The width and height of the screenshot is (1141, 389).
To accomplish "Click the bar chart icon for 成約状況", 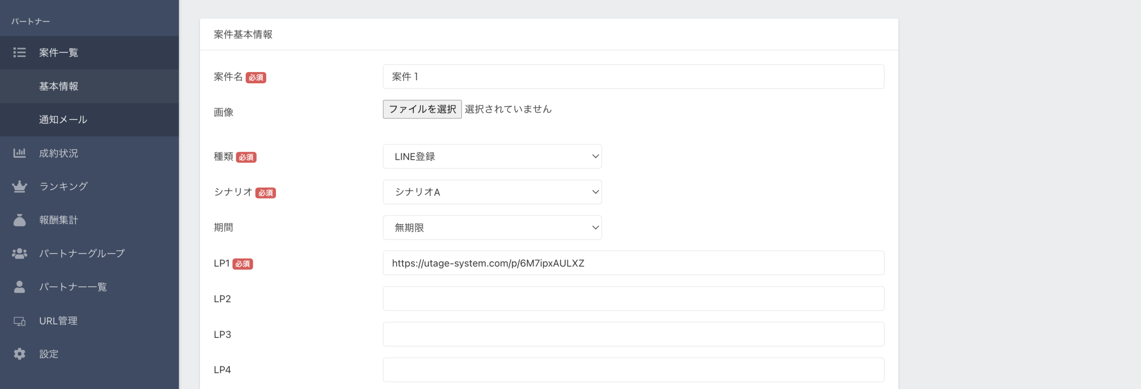I will pyautogui.click(x=19, y=153).
